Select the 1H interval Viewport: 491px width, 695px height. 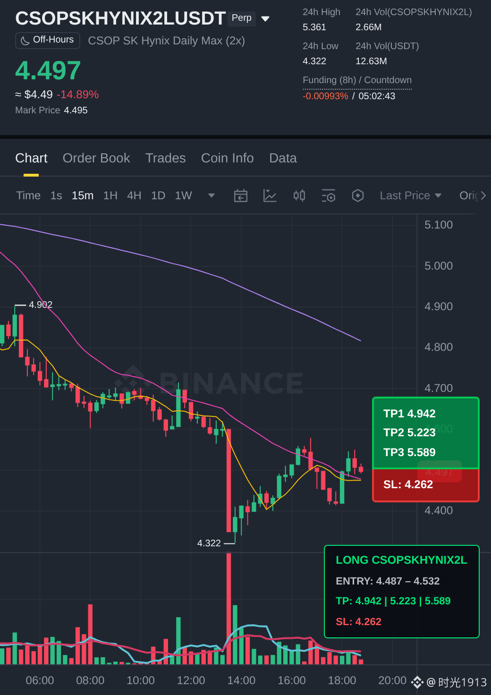coord(110,195)
